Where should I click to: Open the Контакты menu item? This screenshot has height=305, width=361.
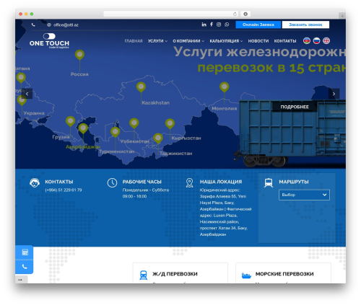click(x=285, y=41)
